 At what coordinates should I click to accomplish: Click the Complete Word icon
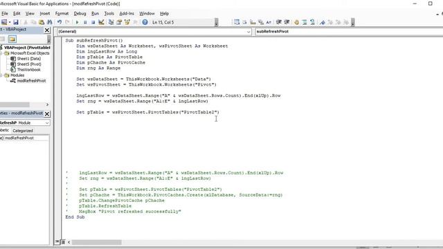coord(269,22)
